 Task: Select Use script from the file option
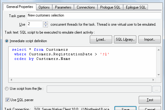pyautogui.click(x=7, y=89)
